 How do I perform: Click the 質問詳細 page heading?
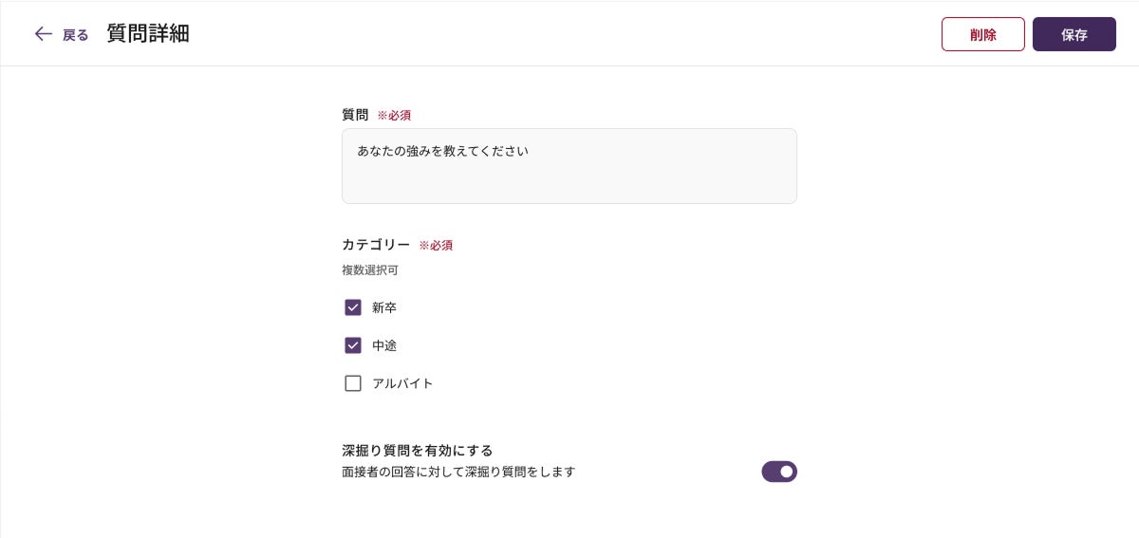click(x=148, y=34)
